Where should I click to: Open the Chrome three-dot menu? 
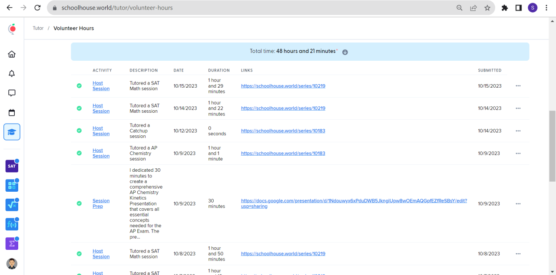[x=546, y=8]
